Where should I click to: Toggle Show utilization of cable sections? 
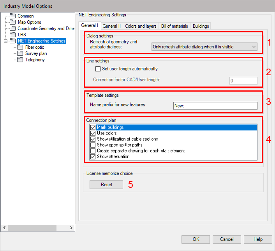click(93, 139)
